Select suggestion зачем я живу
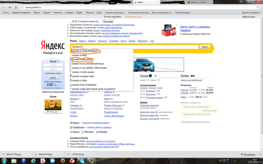 coord(102,55)
